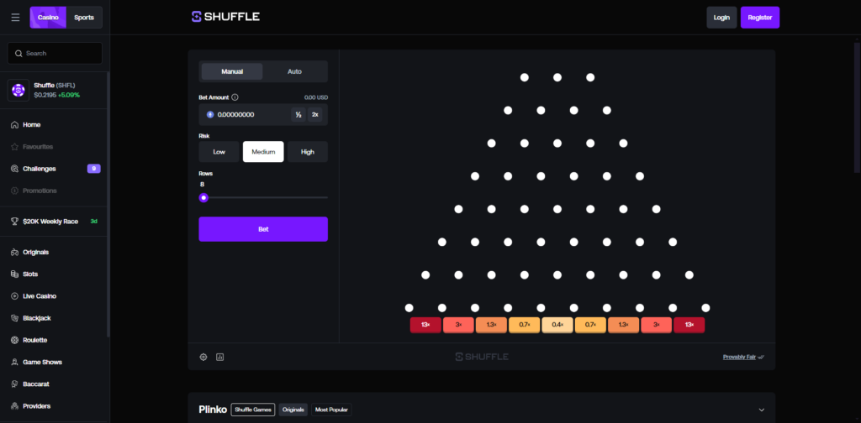Click the Rows value 8
This screenshot has width=861, height=423.
(202, 185)
